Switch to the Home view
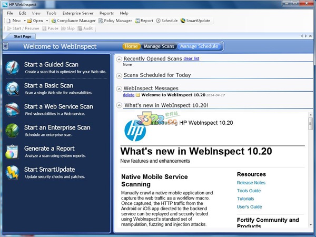Viewport: 316px width, 237px height. point(131,46)
